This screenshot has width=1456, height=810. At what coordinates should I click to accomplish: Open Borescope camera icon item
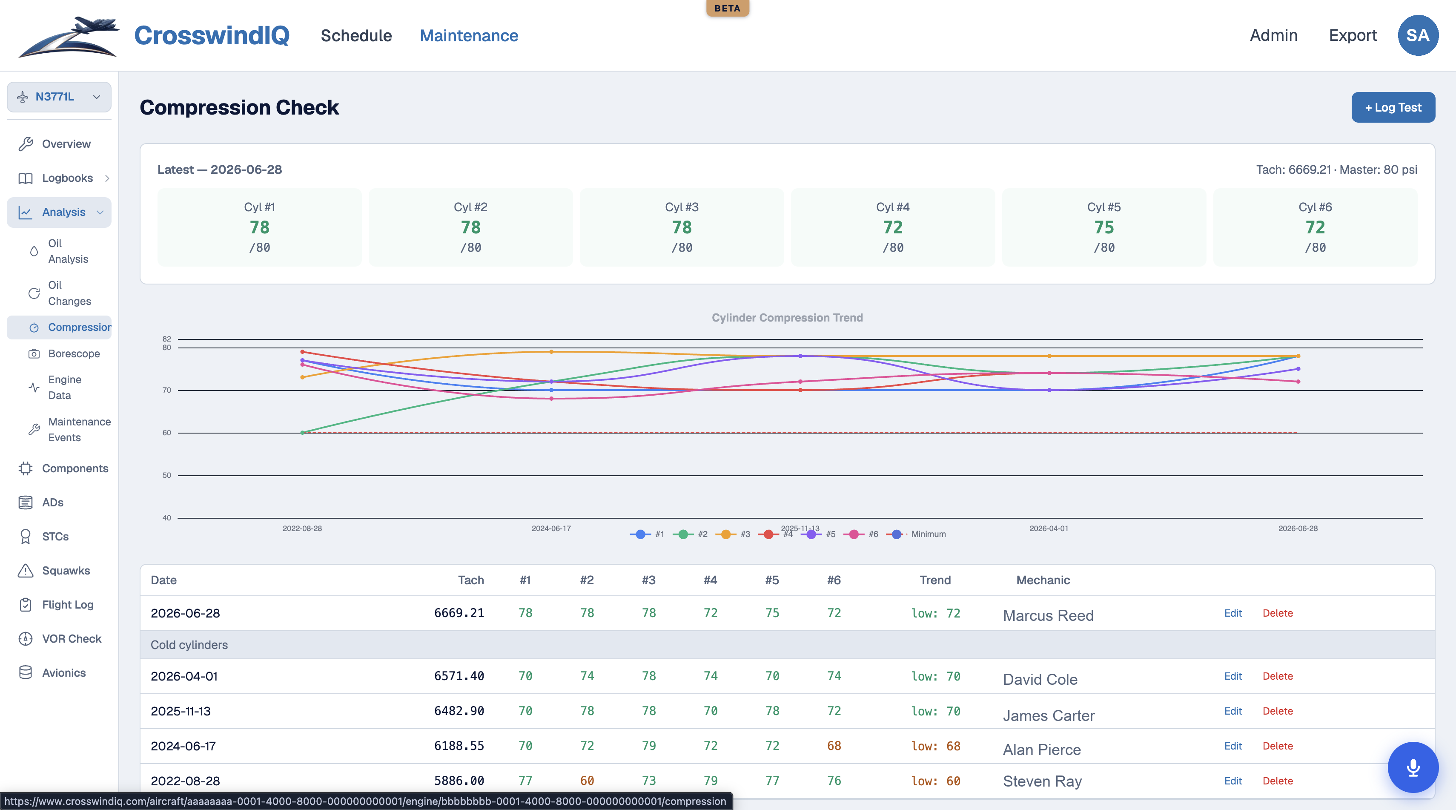(x=34, y=353)
